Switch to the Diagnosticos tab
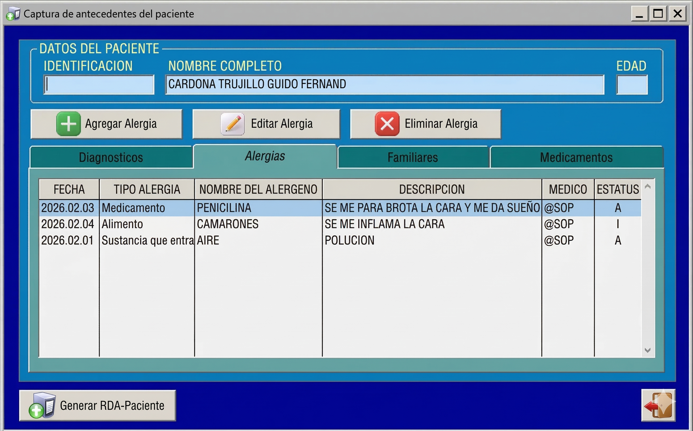This screenshot has height=431, width=693. 111,157
